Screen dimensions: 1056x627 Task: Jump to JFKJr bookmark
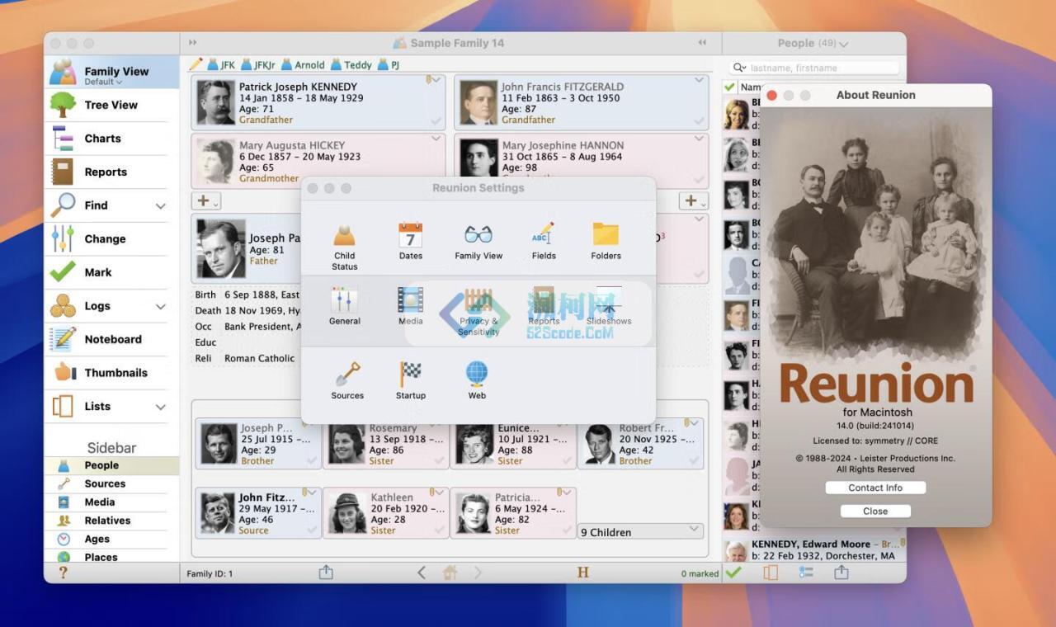point(258,64)
